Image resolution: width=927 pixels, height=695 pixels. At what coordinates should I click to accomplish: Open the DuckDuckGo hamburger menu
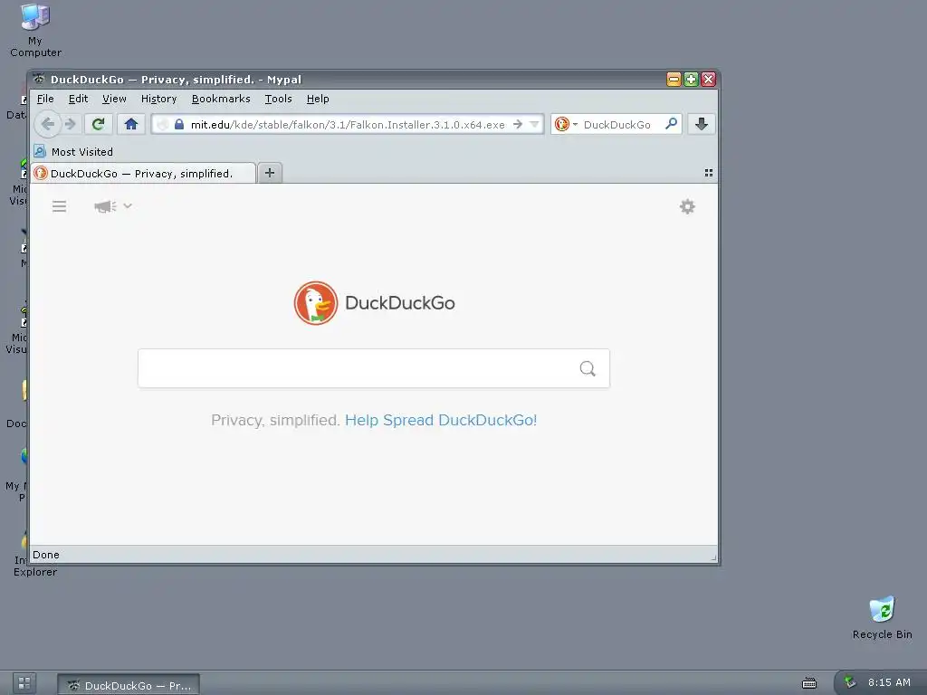(59, 206)
